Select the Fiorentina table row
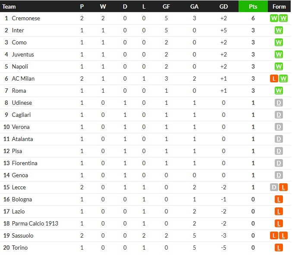 click(145, 163)
